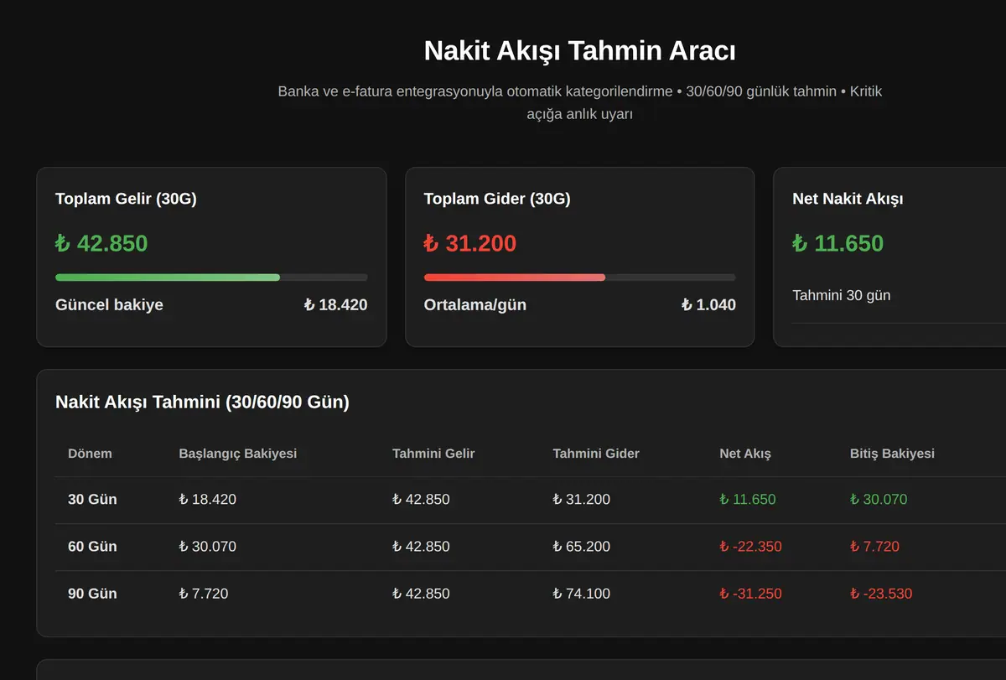1006x680 pixels.
Task: Click the Net Akış column header
Action: [745, 454]
